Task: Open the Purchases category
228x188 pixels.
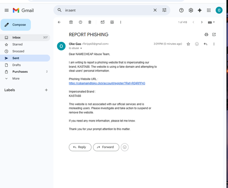Action: click(25, 71)
